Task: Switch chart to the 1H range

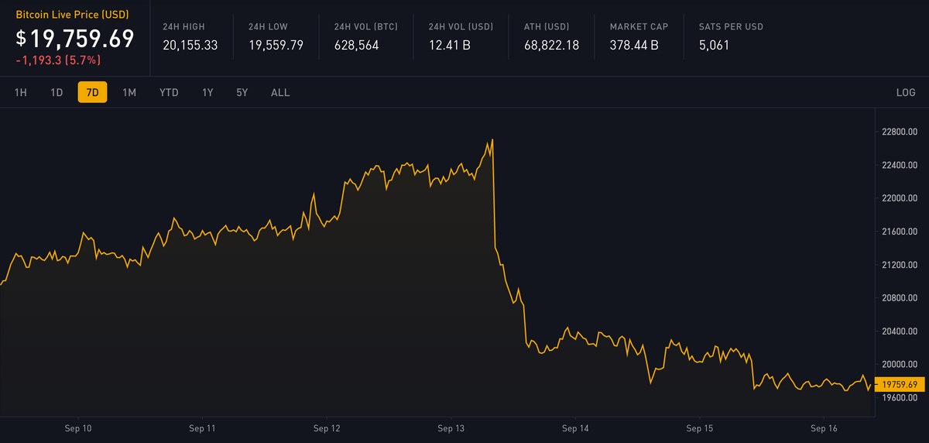Action: click(x=21, y=92)
